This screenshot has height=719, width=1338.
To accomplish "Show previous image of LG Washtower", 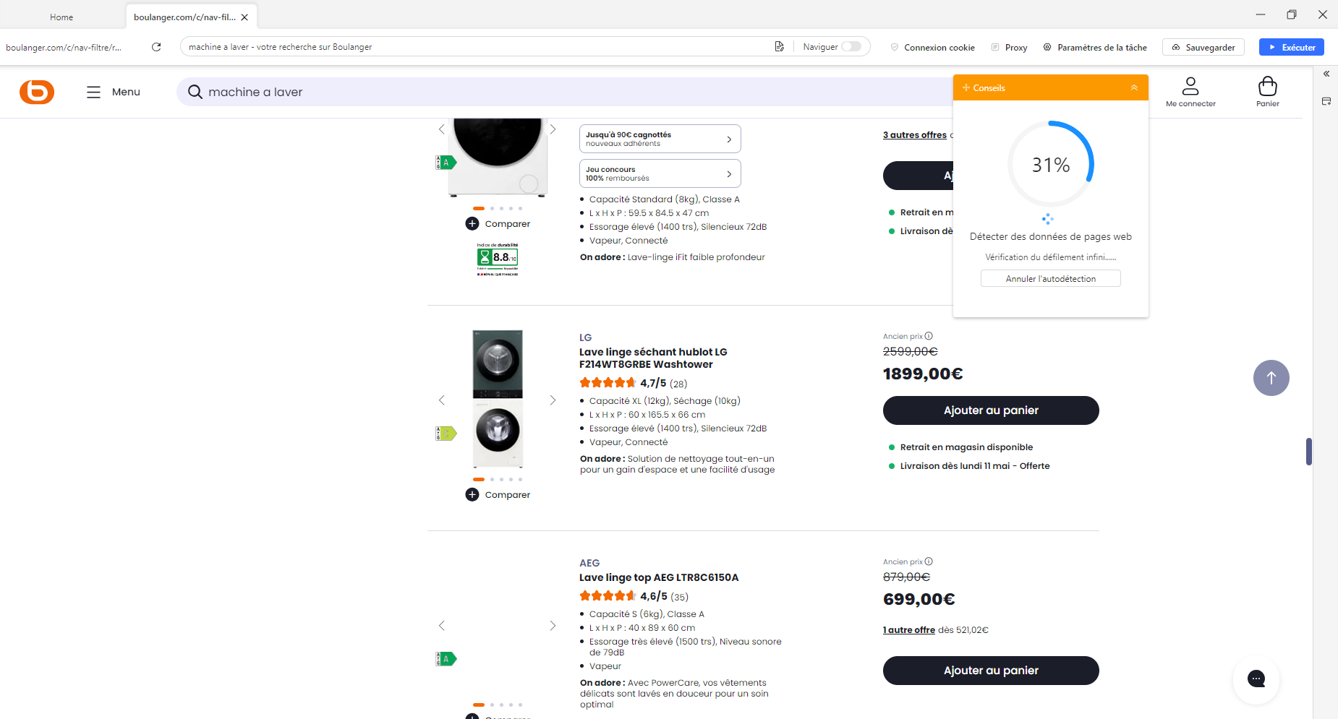I will (442, 400).
